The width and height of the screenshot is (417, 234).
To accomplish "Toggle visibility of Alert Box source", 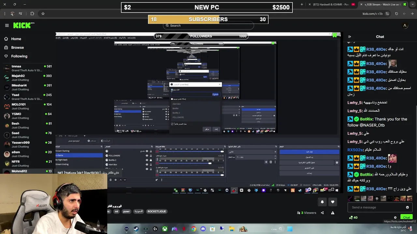I will [147, 164].
